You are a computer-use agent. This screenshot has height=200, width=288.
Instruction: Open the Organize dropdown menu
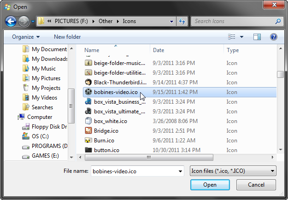coord(26,37)
